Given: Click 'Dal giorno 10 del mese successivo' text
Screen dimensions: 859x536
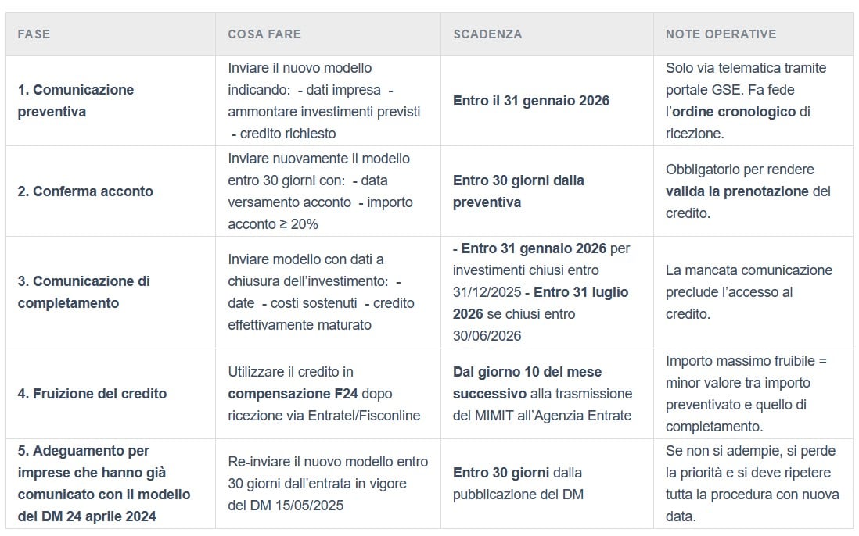Looking at the screenshot, I should (x=527, y=383).
